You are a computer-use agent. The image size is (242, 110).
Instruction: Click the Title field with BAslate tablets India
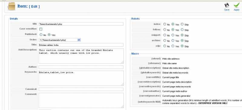81,45
